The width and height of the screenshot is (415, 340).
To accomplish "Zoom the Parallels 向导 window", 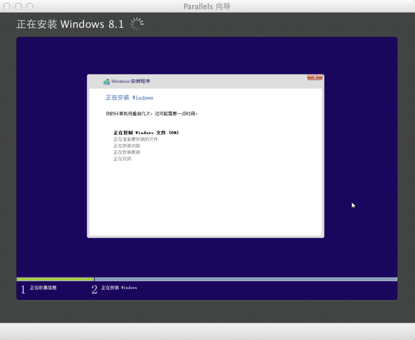I will tap(30, 6).
